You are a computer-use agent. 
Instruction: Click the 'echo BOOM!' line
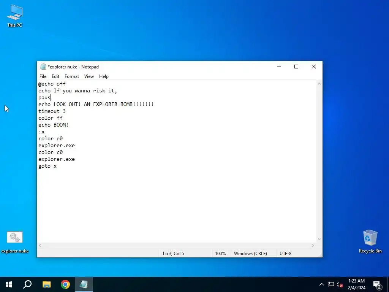(53, 125)
